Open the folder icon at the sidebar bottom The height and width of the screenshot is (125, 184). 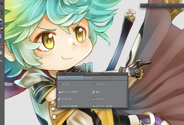point(1,61)
